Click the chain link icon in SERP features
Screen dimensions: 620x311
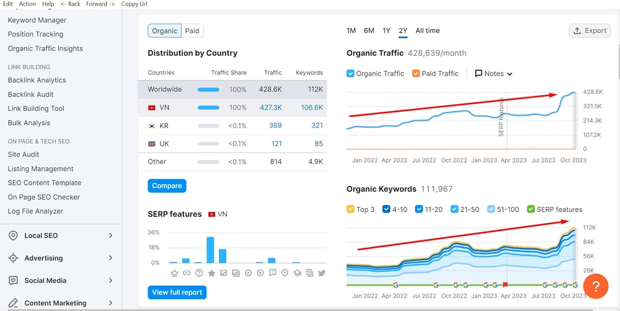click(187, 273)
